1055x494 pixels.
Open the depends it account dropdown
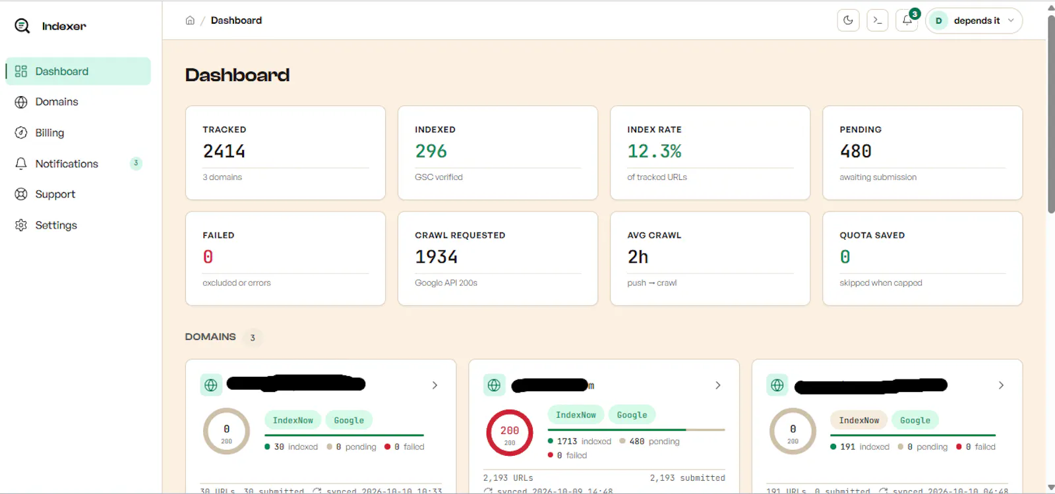(974, 20)
